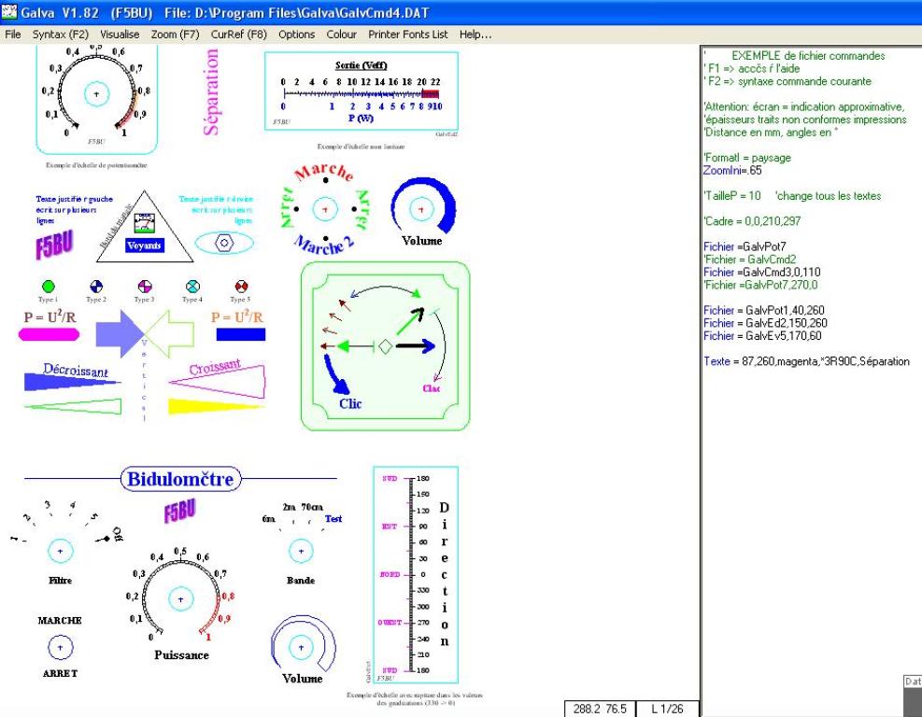Click the green Type 1 indicator circle
922x717 pixels.
click(49, 286)
